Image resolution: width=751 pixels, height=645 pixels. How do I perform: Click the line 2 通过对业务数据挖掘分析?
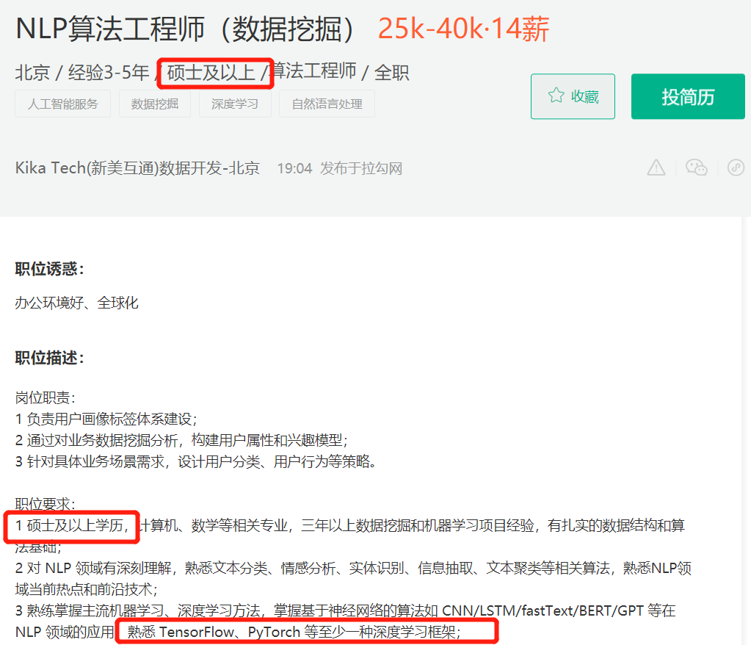pyautogui.click(x=181, y=440)
